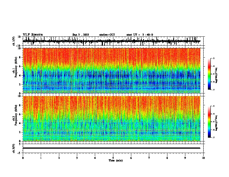The width and height of the screenshot is (229, 177).
Task: Click the time axis tick label "5"
Action: (x=113, y=158)
